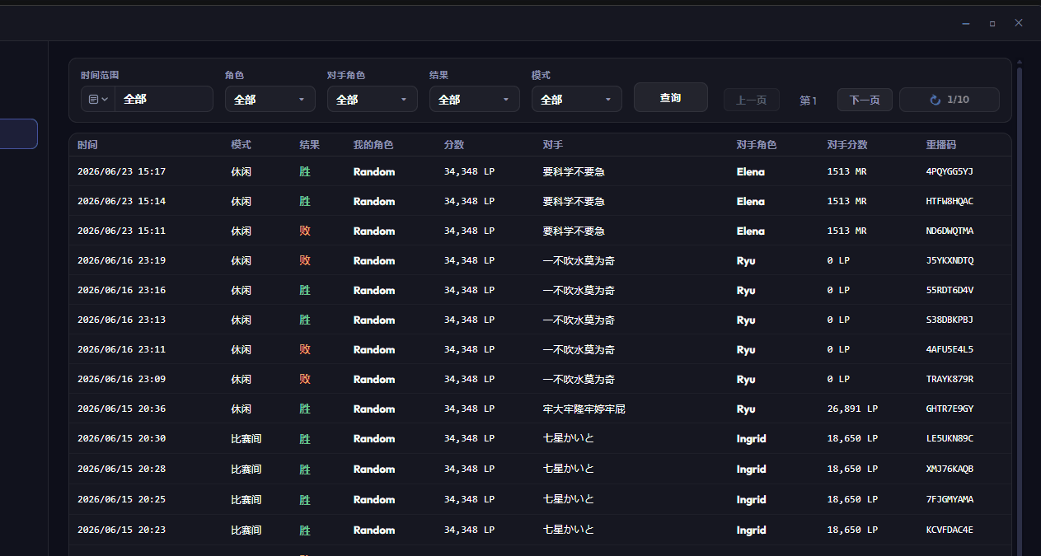Select replay code 7FJGMYAMA

pyautogui.click(x=950, y=500)
